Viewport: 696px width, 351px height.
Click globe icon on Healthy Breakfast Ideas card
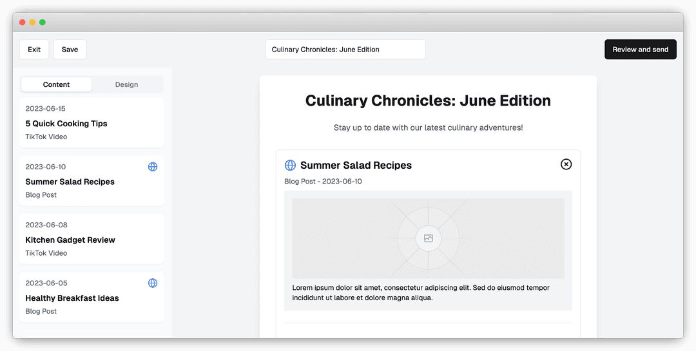click(153, 283)
